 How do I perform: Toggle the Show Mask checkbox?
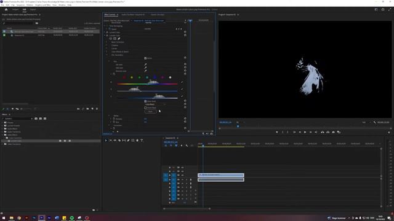[145, 101]
